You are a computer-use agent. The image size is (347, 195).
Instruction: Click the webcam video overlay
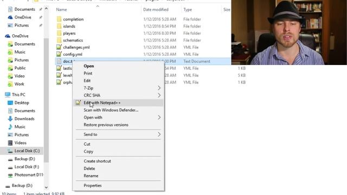pyautogui.click(x=289, y=32)
